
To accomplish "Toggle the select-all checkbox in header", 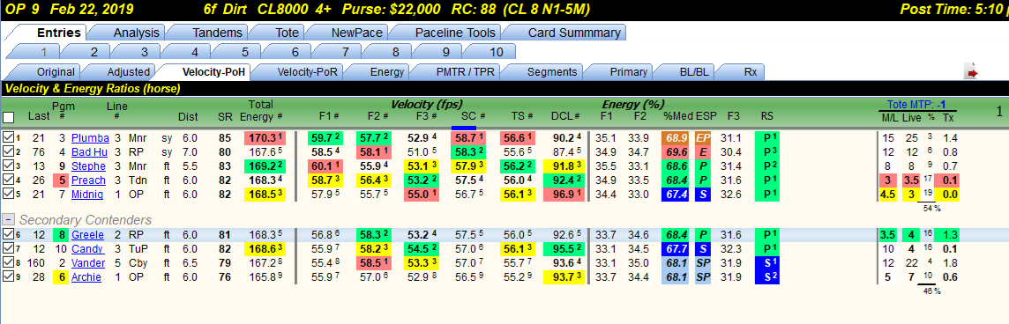I will coord(9,117).
